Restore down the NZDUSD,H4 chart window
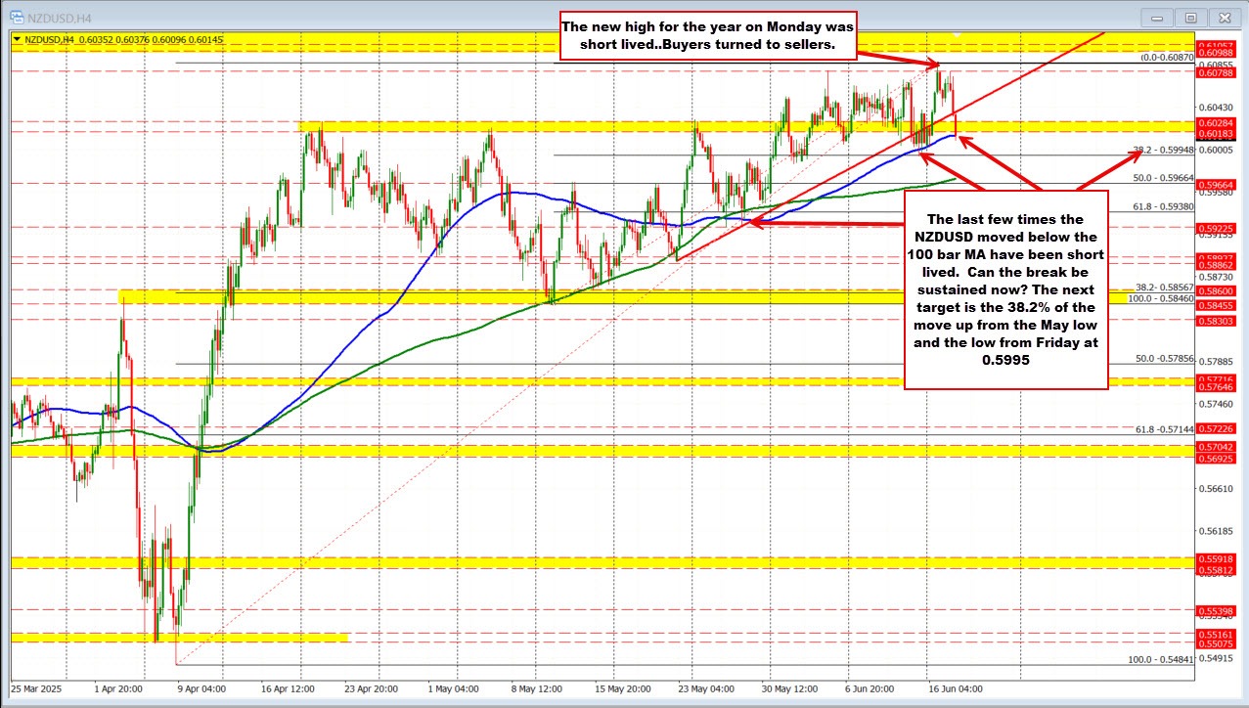1249x708 pixels. [1190, 17]
